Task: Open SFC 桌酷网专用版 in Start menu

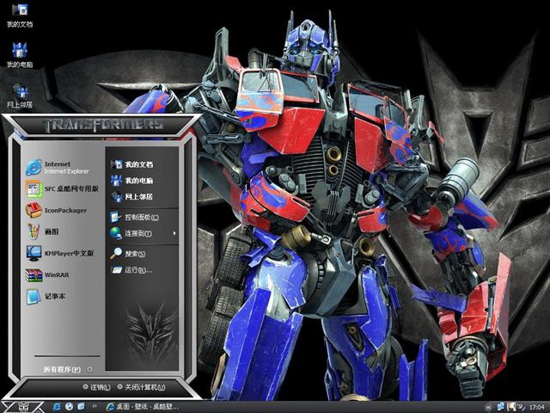Action: click(62, 188)
